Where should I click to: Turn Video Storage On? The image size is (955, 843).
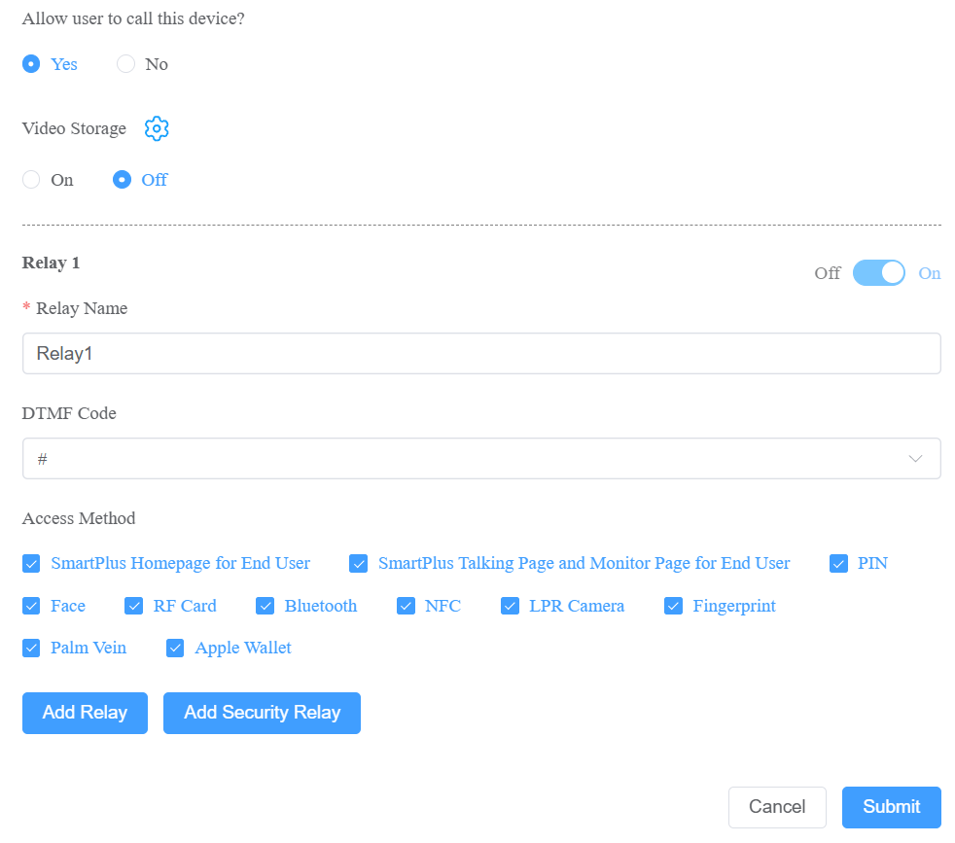click(x=31, y=180)
